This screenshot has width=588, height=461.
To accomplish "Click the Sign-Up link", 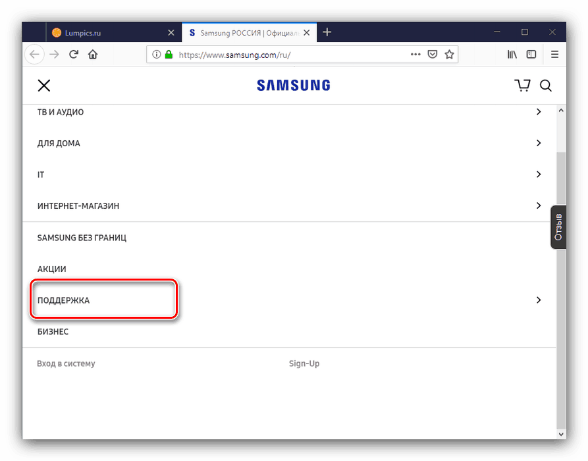I will [x=304, y=364].
